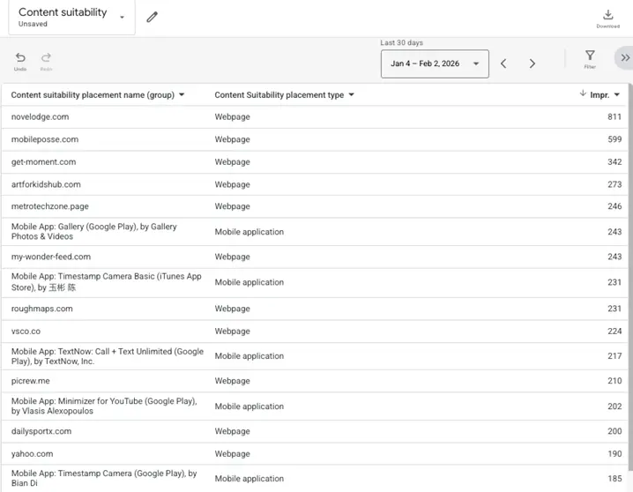This screenshot has width=633, height=492.
Task: Click picrew.me in the table
Action: 31,381
